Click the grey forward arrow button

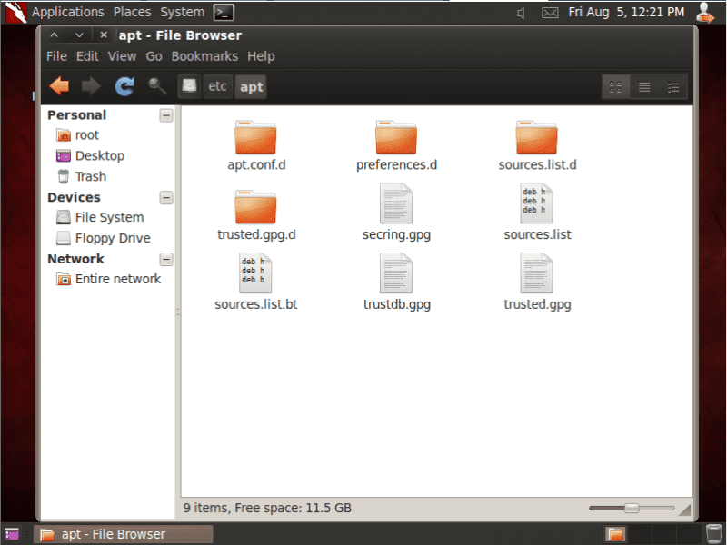coord(91,86)
